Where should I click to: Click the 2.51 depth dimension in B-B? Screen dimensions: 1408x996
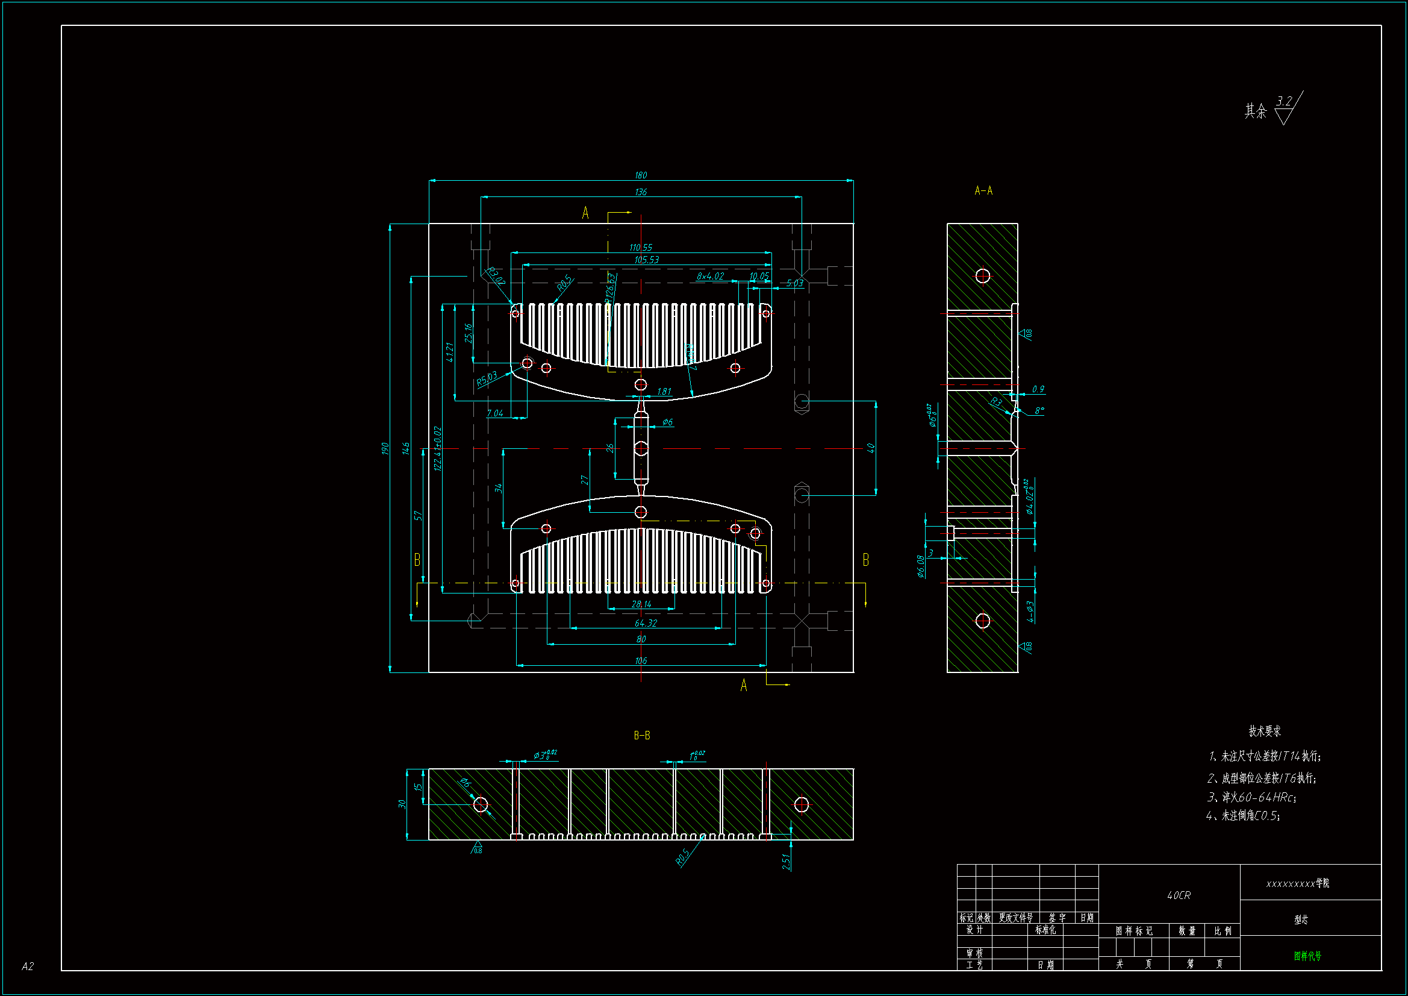(x=786, y=862)
